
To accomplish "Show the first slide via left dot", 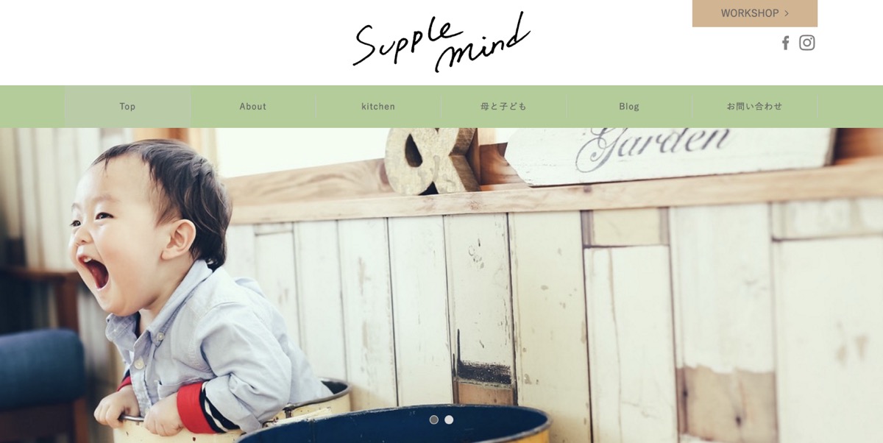I will pos(434,419).
